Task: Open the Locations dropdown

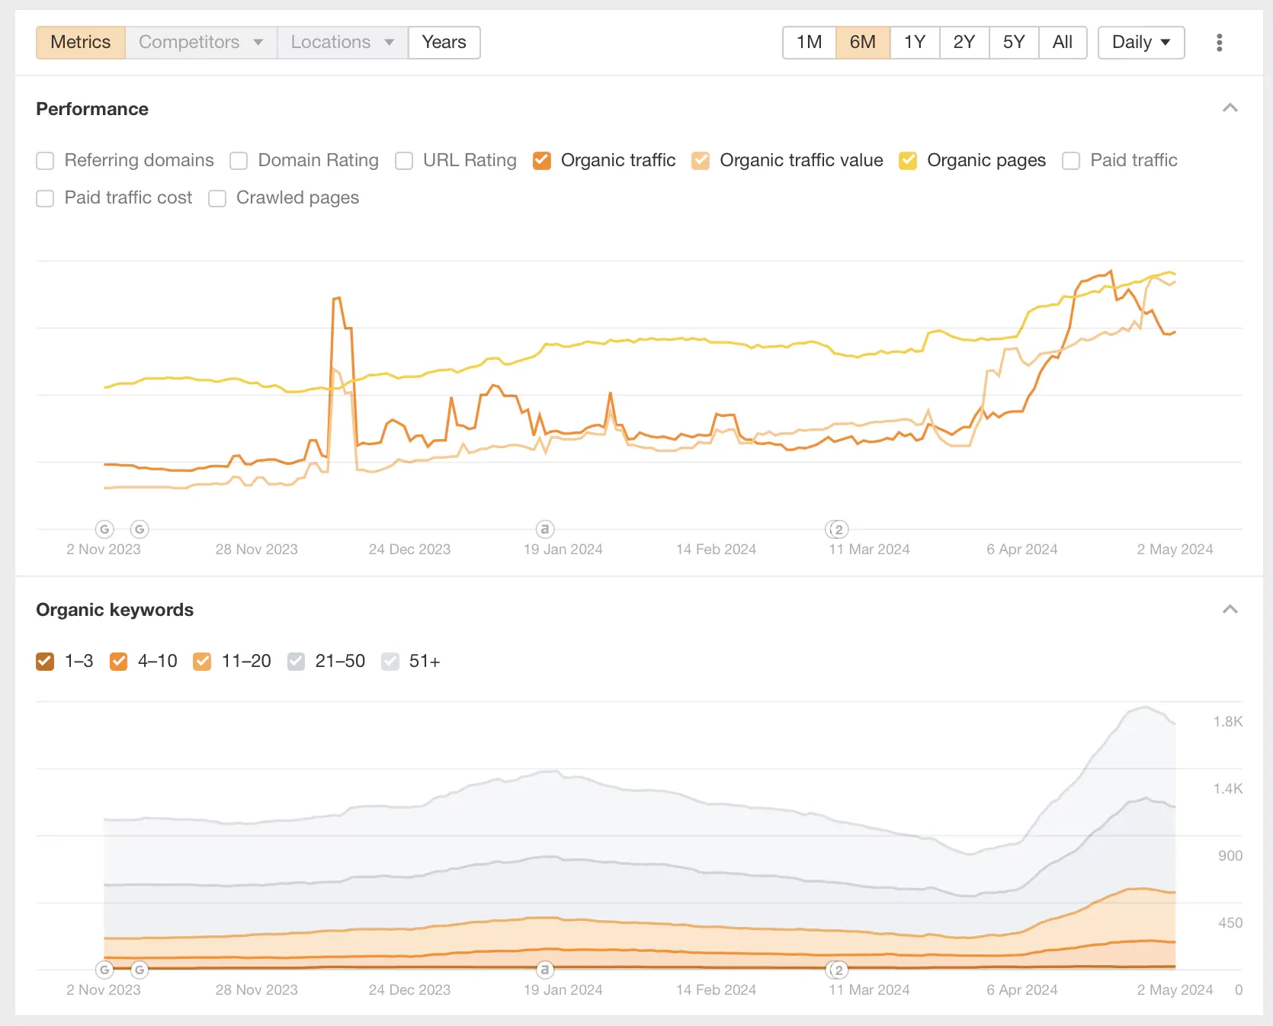Action: pyautogui.click(x=341, y=43)
